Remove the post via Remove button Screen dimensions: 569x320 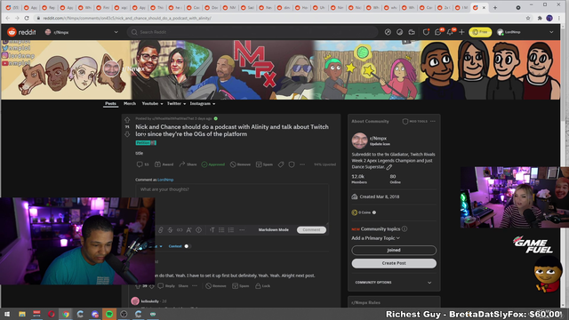(240, 164)
